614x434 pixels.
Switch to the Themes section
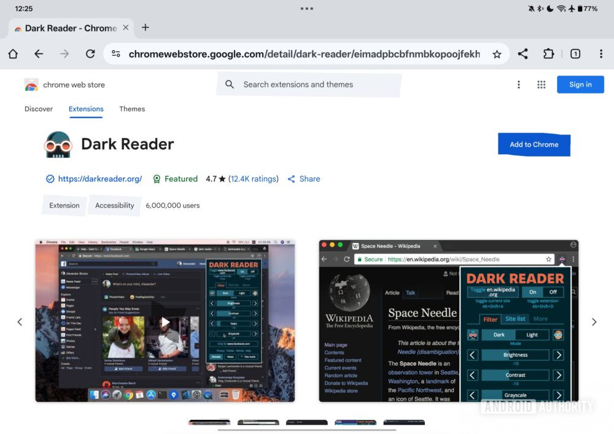coord(131,109)
